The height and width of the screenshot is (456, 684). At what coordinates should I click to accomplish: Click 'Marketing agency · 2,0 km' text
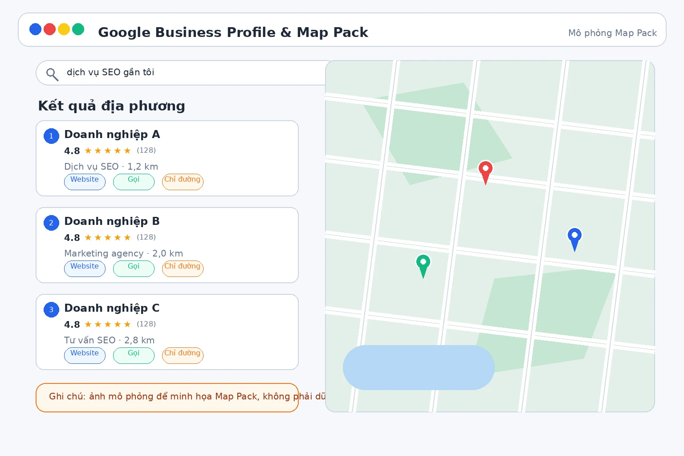coord(124,253)
